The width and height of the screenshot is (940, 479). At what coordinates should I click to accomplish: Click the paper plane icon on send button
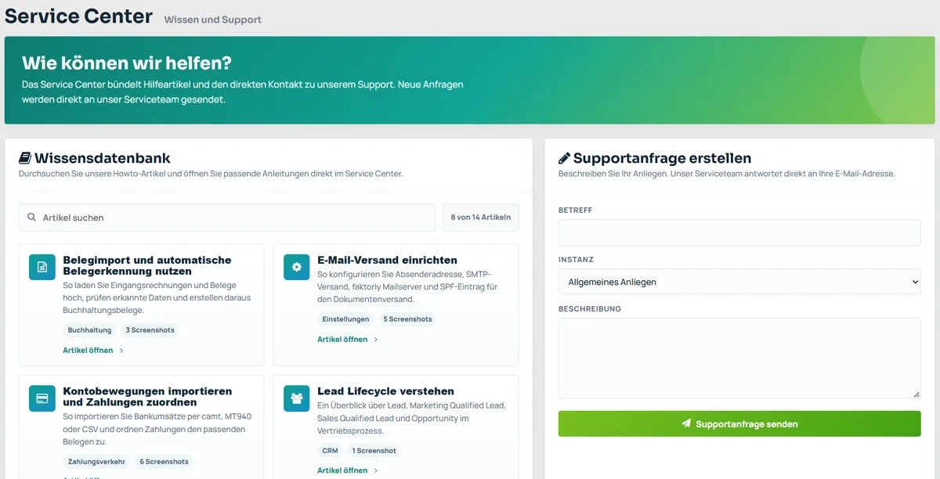tap(687, 423)
